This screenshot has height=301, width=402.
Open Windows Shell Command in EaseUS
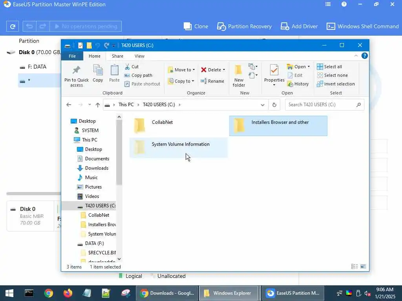(362, 26)
